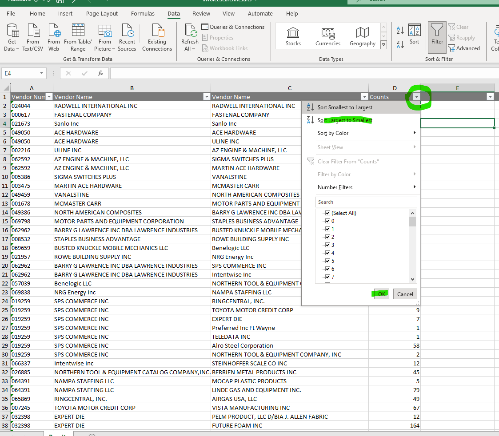Open the Vendor Num column A filter dropdown
Image resolution: width=499 pixels, height=436 pixels.
click(49, 97)
